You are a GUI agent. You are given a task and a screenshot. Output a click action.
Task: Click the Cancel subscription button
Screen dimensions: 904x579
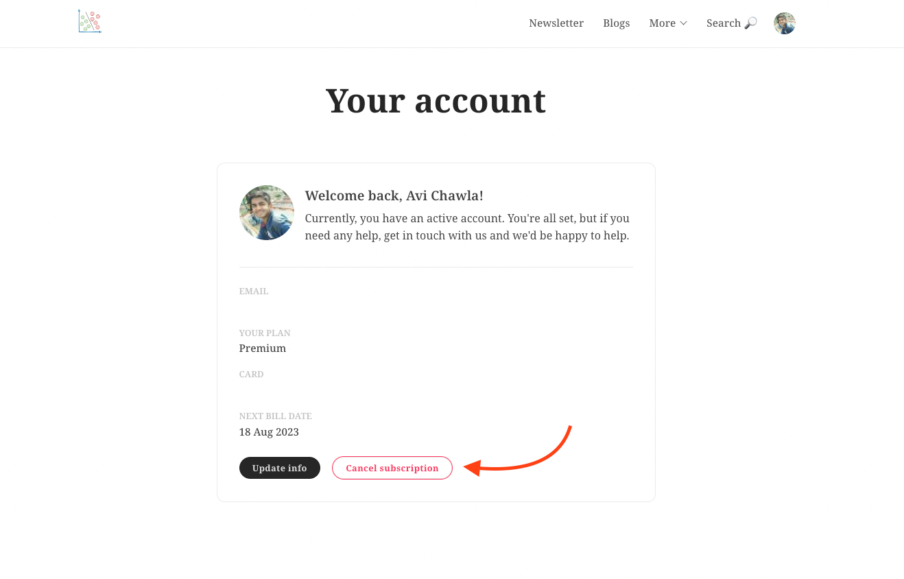(x=392, y=468)
